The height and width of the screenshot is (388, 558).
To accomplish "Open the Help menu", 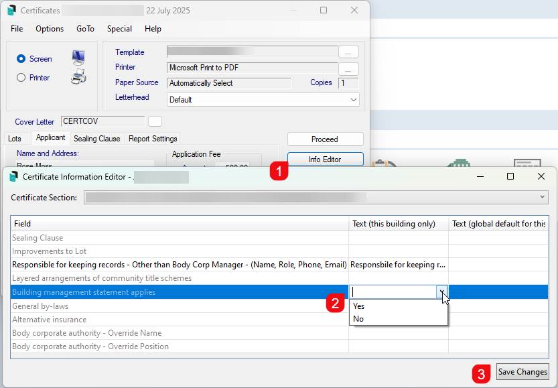I will [x=153, y=29].
